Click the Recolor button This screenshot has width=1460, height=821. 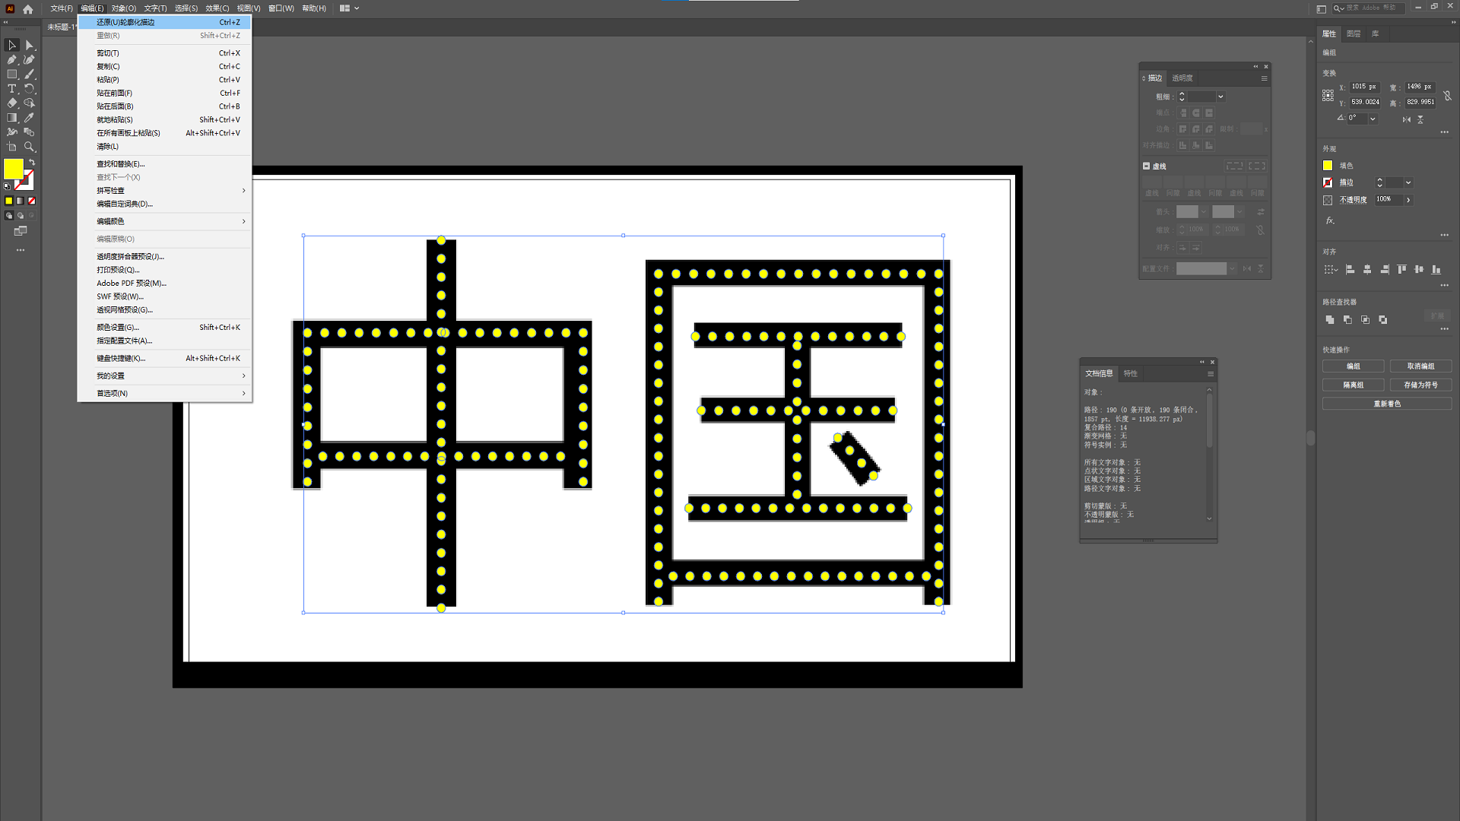1386,404
